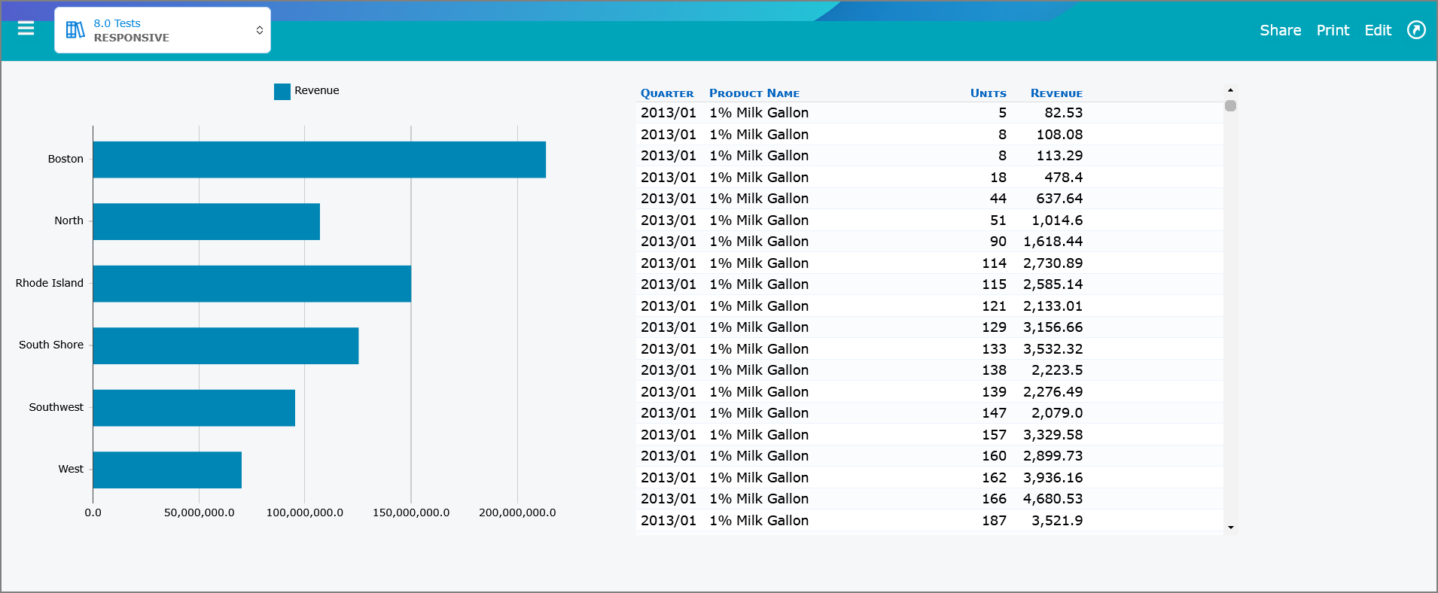
Task: Click the circular arrow icon after Edit
Action: tap(1416, 30)
